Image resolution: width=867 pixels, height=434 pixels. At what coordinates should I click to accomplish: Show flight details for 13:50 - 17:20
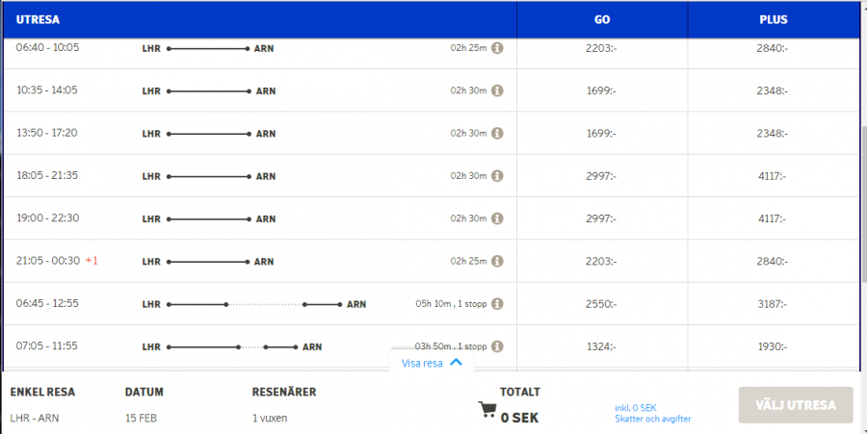(x=498, y=133)
